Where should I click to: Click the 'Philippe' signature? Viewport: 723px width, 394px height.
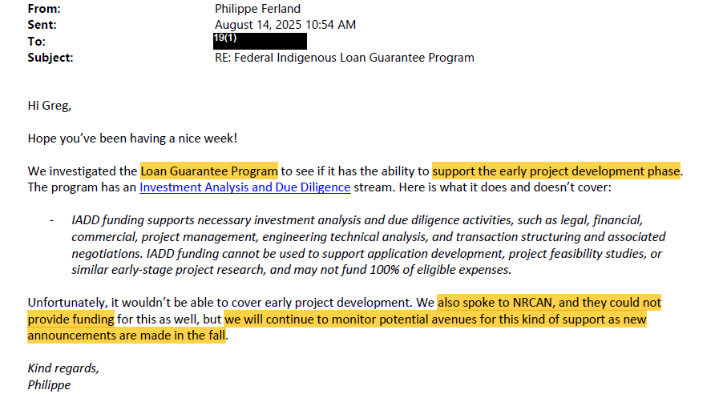[x=49, y=384]
